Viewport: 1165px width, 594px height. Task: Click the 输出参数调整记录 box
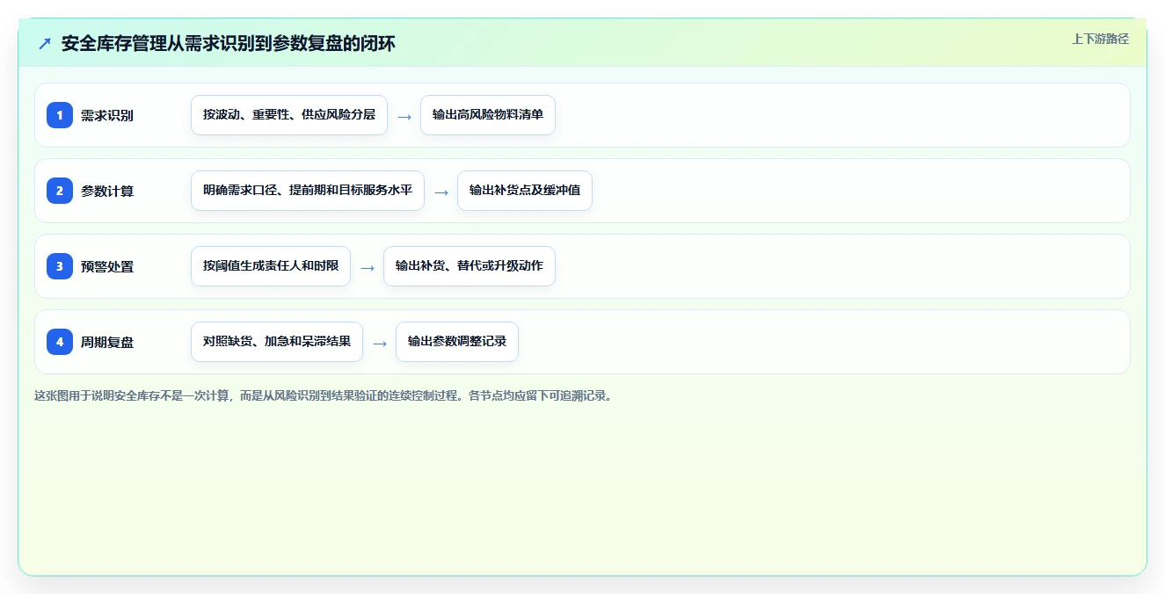457,342
